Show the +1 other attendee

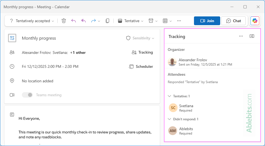pyautogui.click(x=78, y=52)
